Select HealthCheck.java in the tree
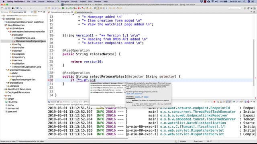 (25, 38)
